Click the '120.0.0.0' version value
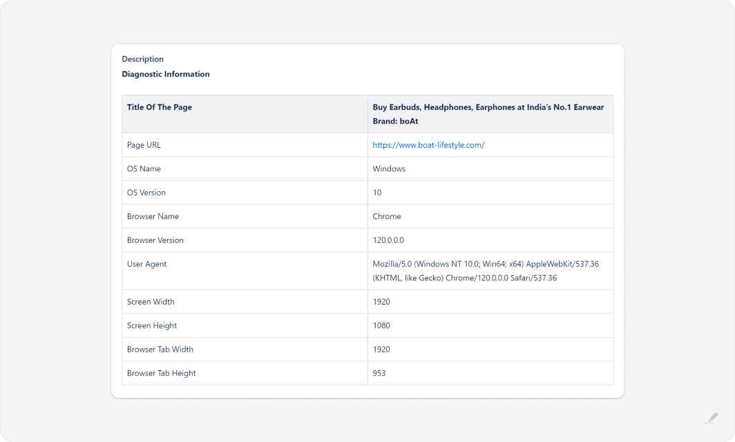Viewport: 735px width, 442px height. point(388,240)
